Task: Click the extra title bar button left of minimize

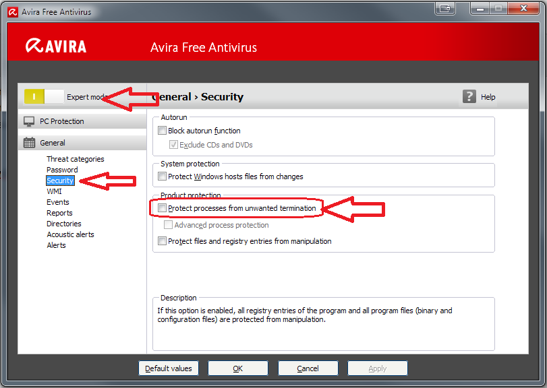Action: [x=445, y=8]
